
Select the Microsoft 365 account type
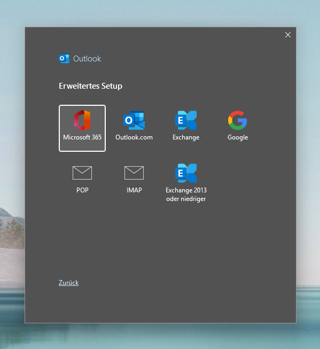82,128
